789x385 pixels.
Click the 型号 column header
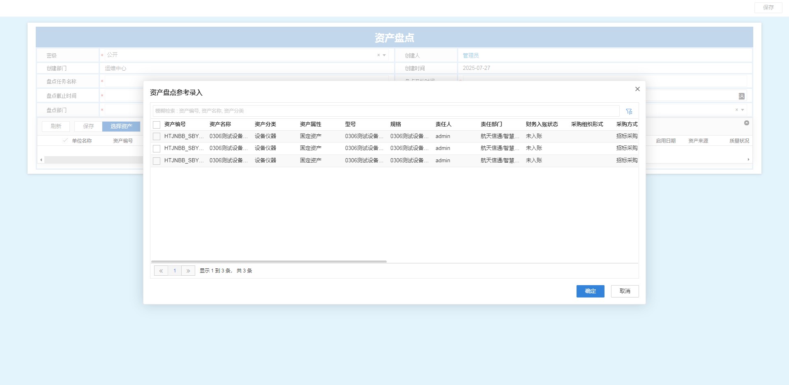coord(351,124)
